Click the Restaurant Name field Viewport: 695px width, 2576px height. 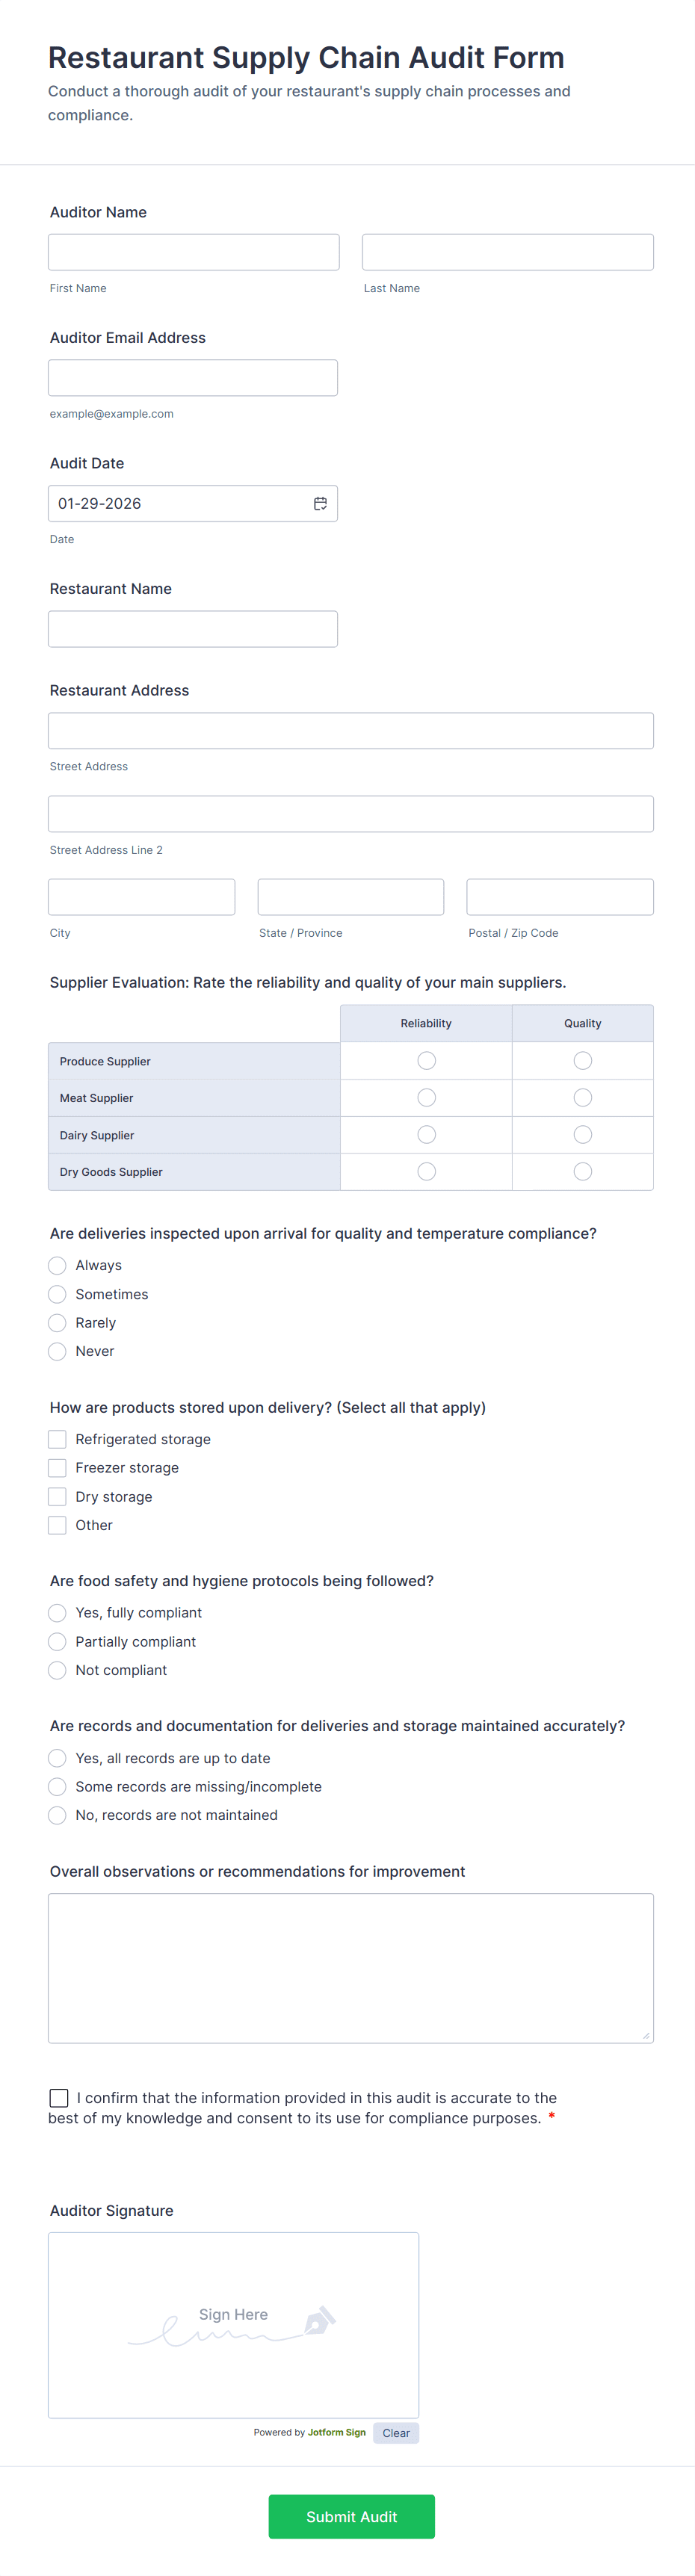pos(193,628)
